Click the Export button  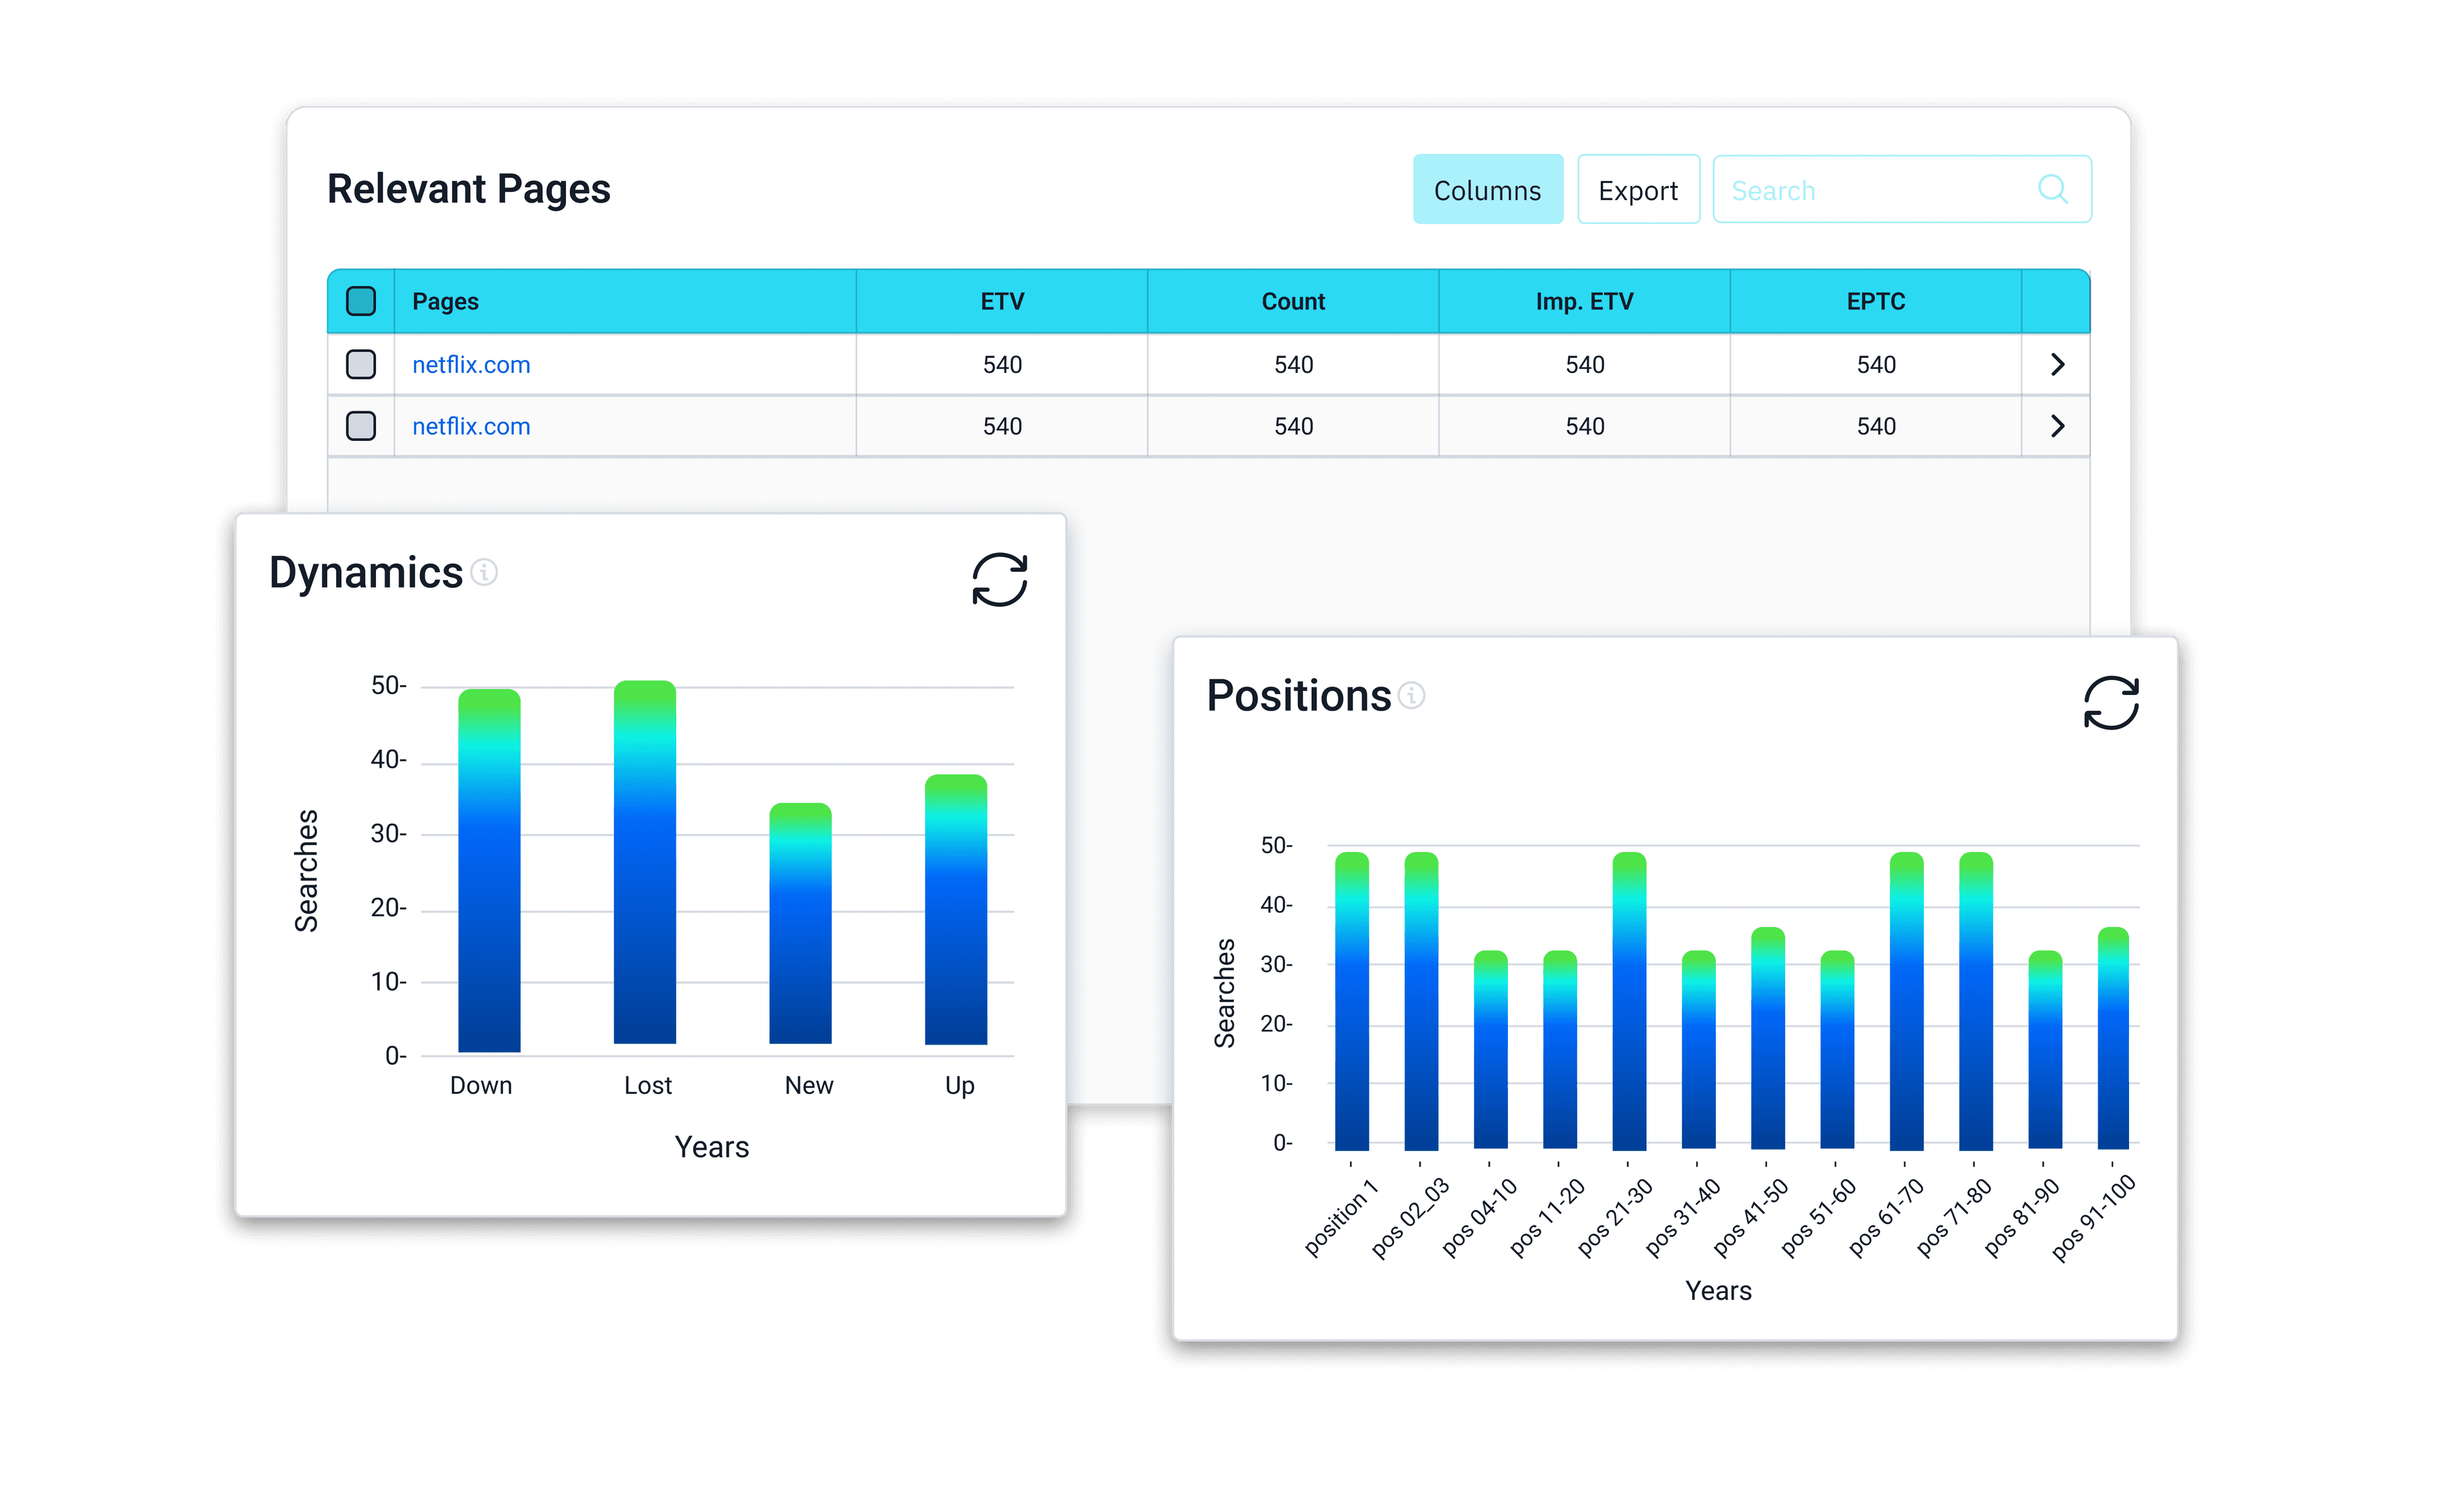pos(1638,190)
